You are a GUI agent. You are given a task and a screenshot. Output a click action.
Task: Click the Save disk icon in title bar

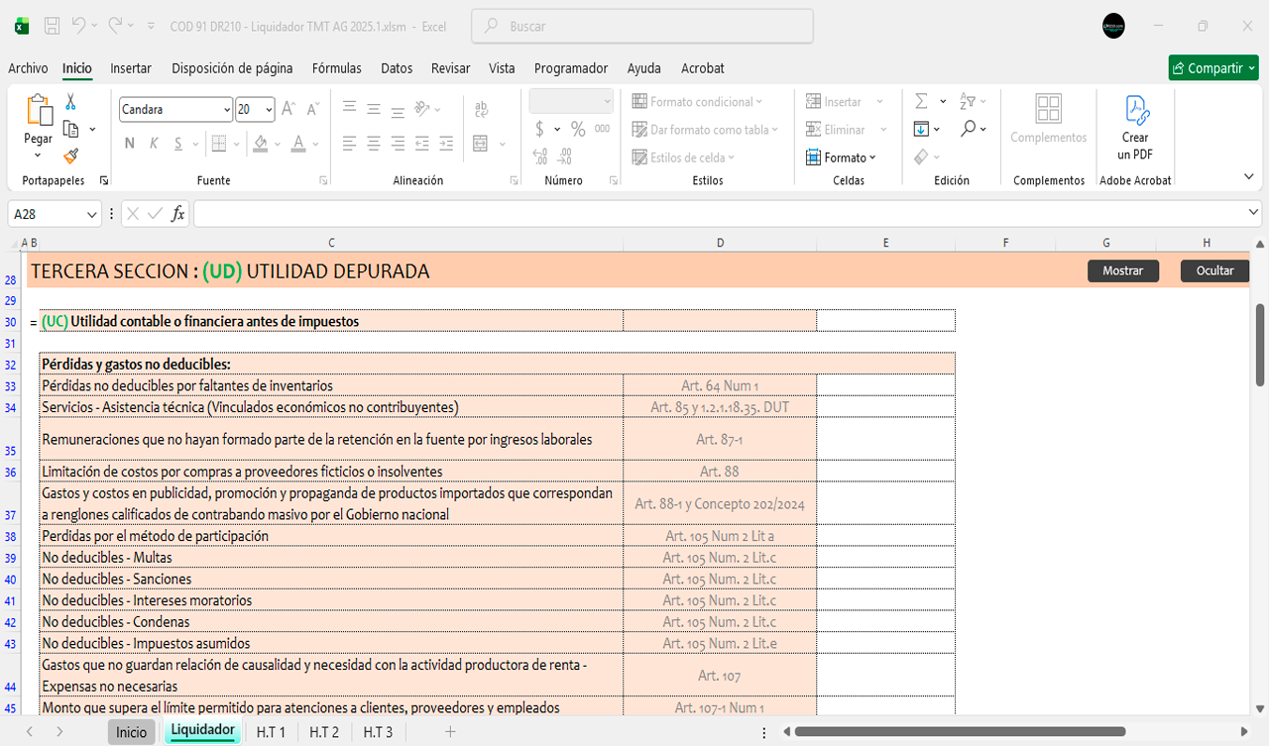(x=53, y=26)
